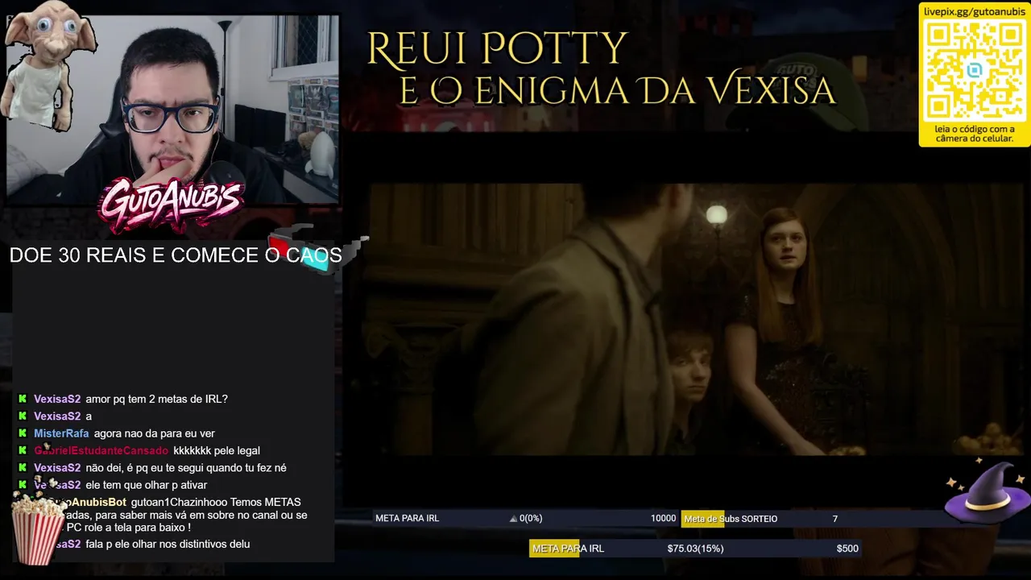Image resolution: width=1031 pixels, height=580 pixels.
Task: Click the purple wizard hat icon
Action: 986,493
